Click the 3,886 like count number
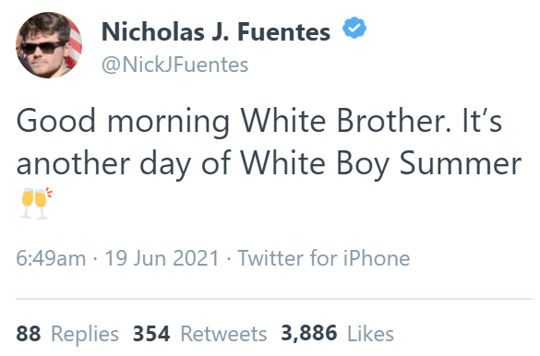Viewport: 540px width, 356px height. (x=309, y=333)
